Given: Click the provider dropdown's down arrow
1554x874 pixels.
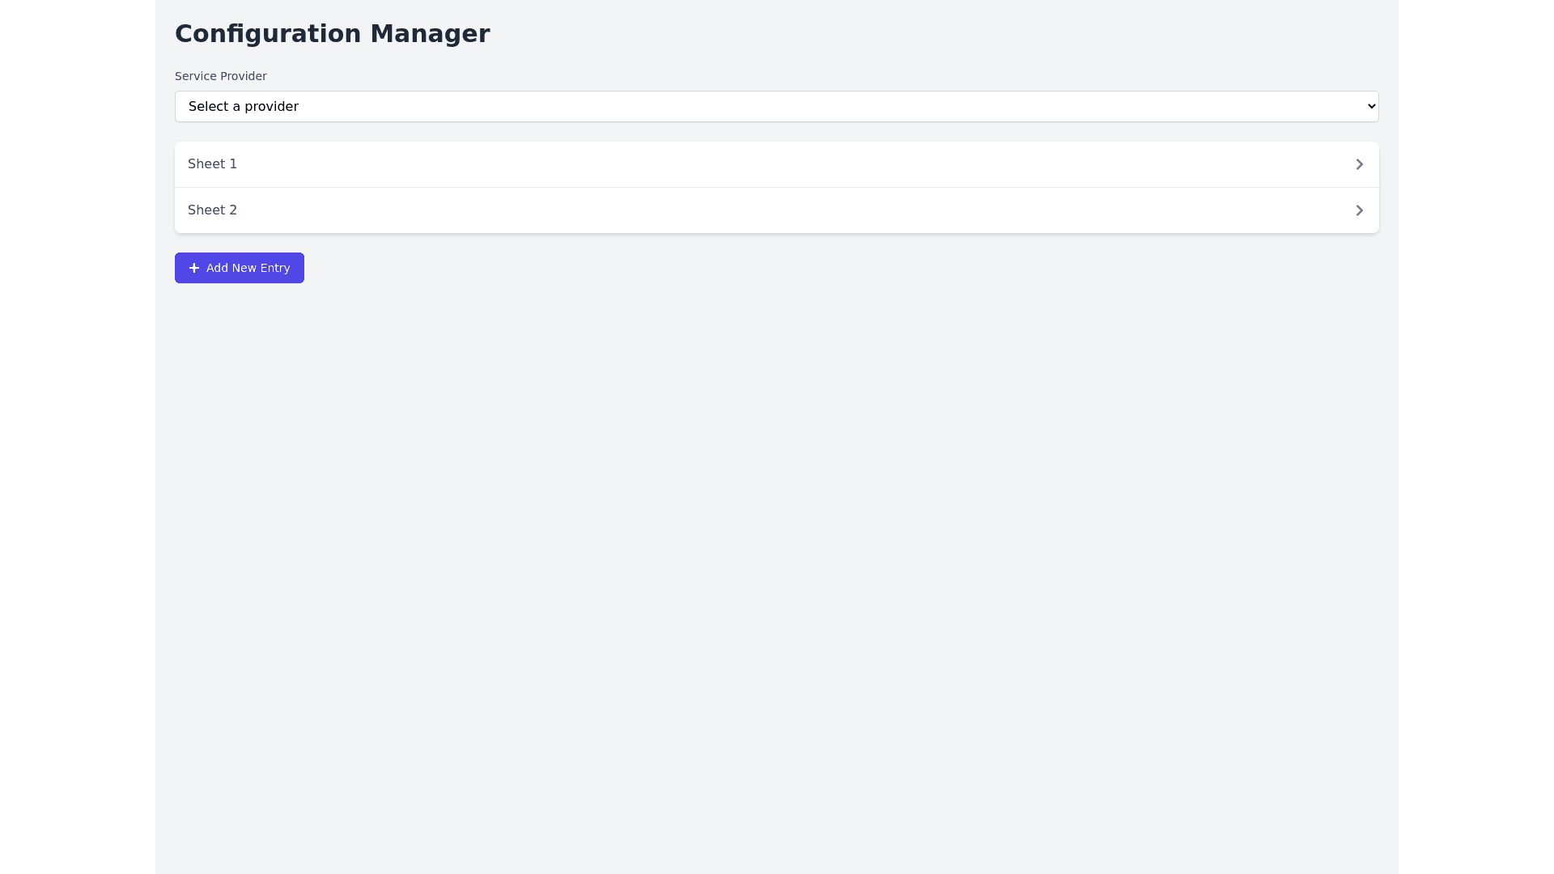Looking at the screenshot, I should coord(1371,106).
